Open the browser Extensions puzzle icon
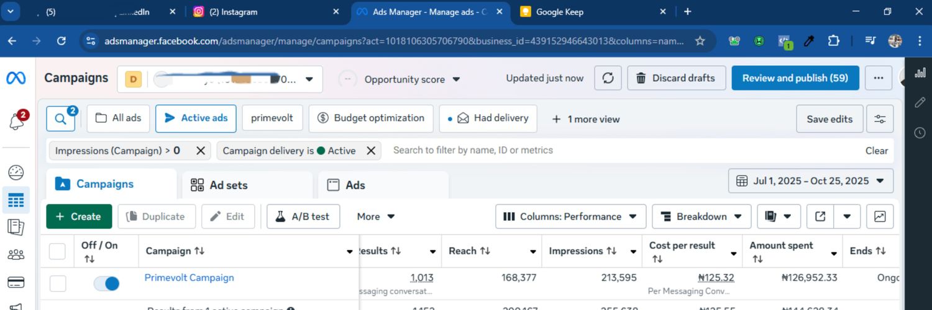932x310 pixels. [834, 41]
